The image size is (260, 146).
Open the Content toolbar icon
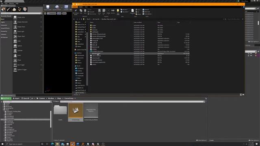[66, 7]
